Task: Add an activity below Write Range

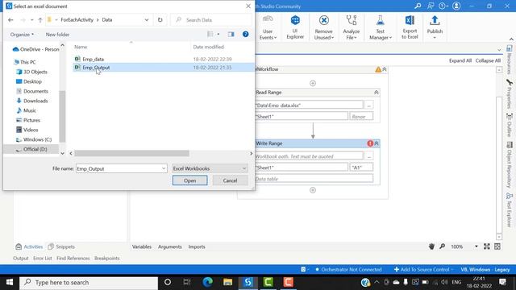Action: coord(313,190)
